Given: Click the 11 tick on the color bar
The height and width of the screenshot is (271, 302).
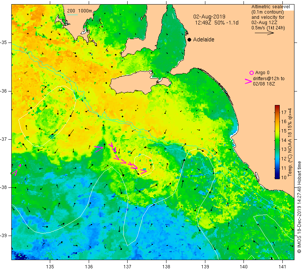Looking at the screenshot, I should tap(284, 168).
